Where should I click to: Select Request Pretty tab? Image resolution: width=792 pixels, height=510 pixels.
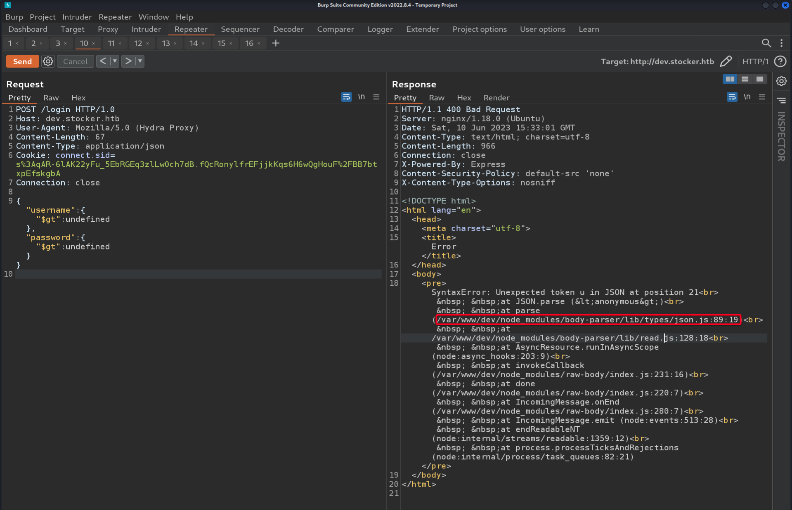[x=19, y=98]
